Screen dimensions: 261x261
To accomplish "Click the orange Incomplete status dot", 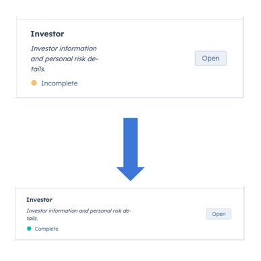I will [34, 83].
